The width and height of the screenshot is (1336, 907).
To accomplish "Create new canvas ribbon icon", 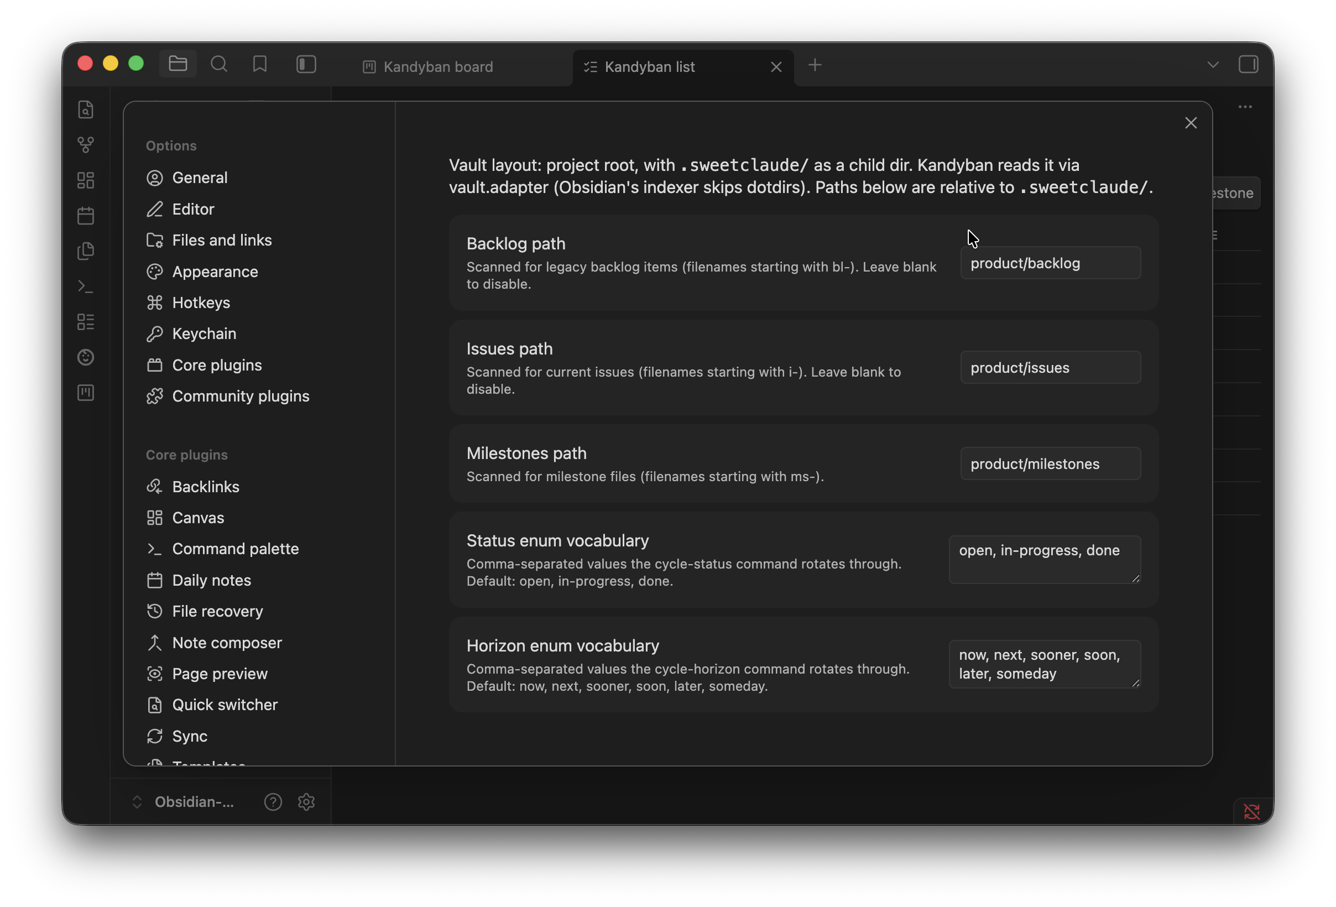I will coord(86,180).
